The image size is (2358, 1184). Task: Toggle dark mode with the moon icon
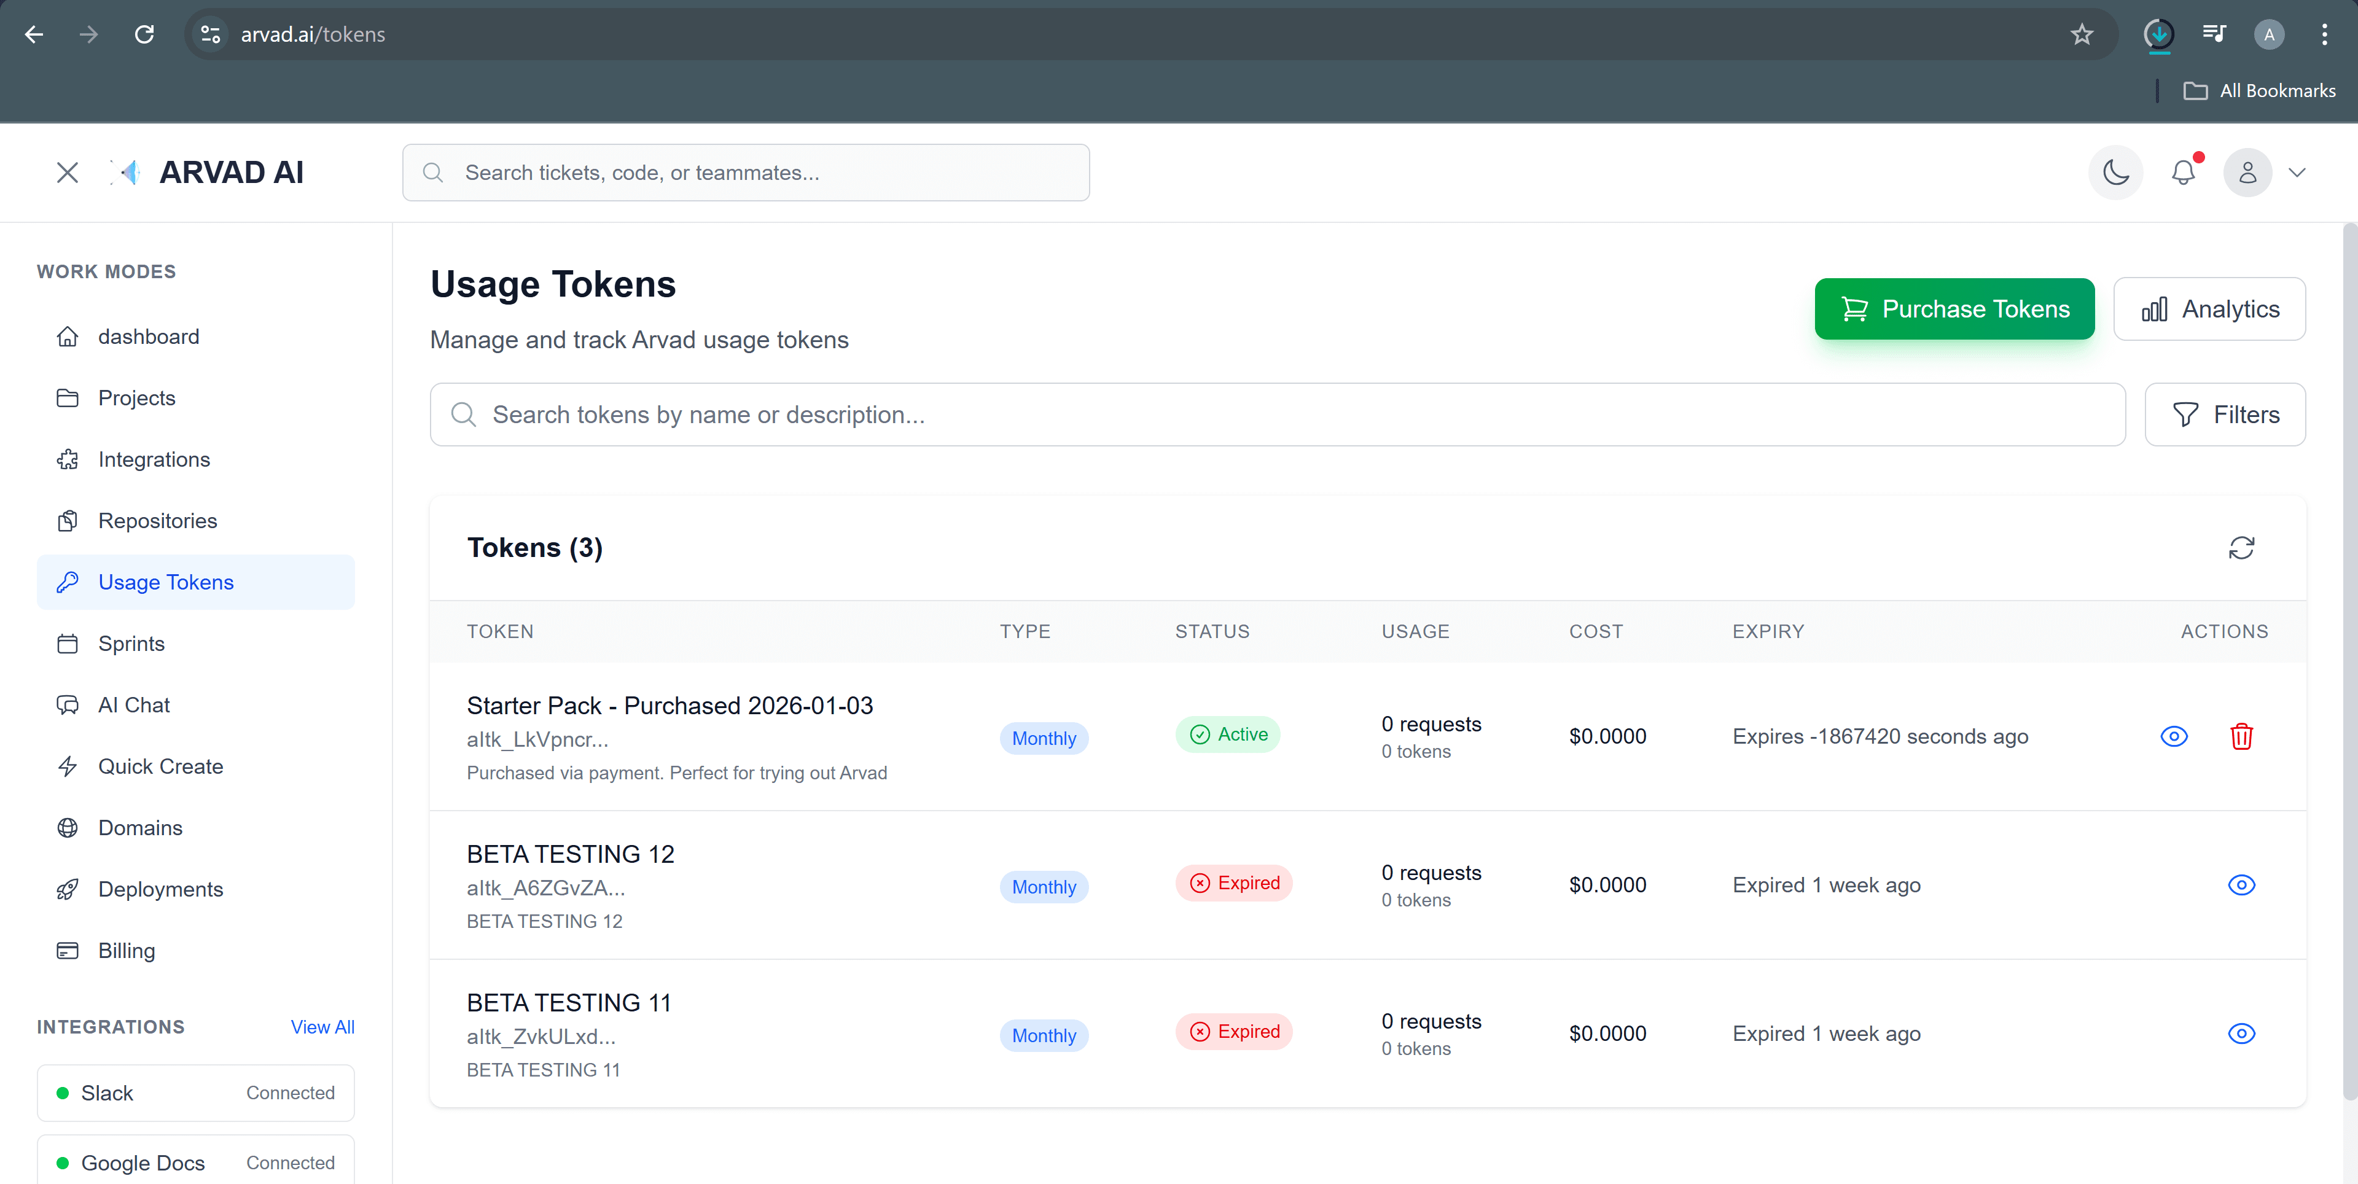click(2115, 172)
